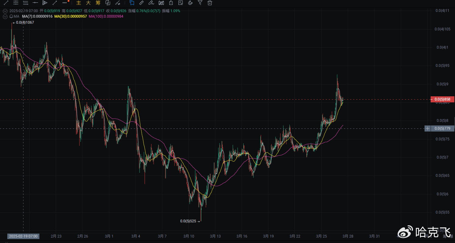
Task: Select the ruler measurement tool
Action: pos(141,3)
